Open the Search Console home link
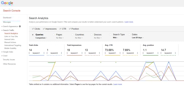This screenshot has width=184, height=90. tap(12, 10)
